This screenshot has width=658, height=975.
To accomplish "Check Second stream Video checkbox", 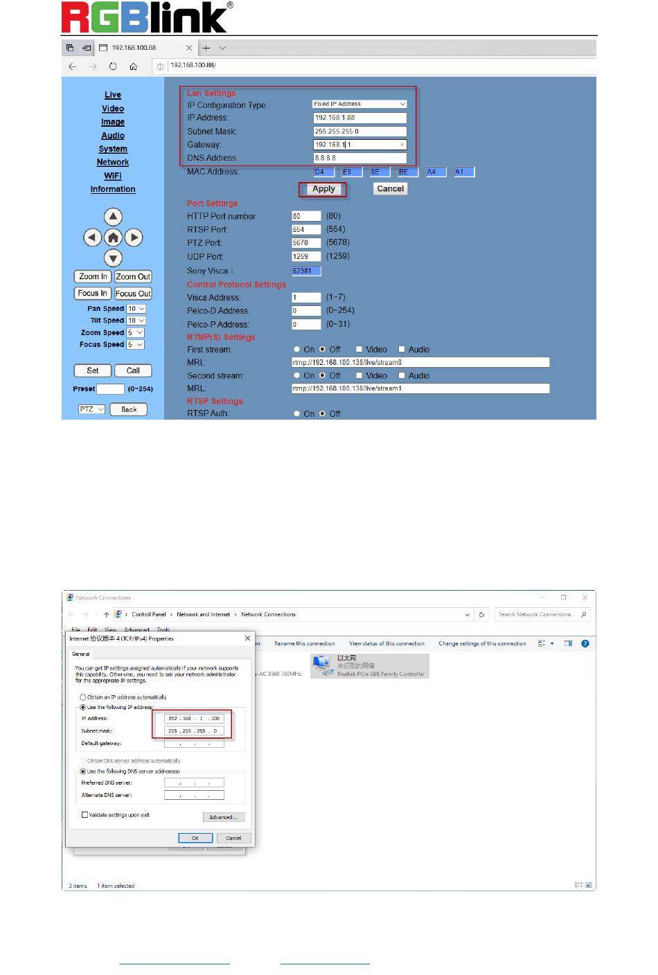I will pos(359,376).
